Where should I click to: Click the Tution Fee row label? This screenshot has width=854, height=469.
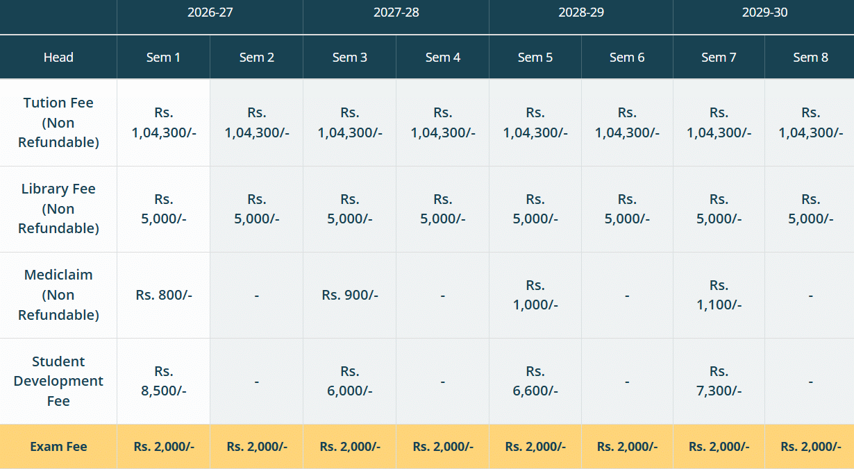point(58,123)
